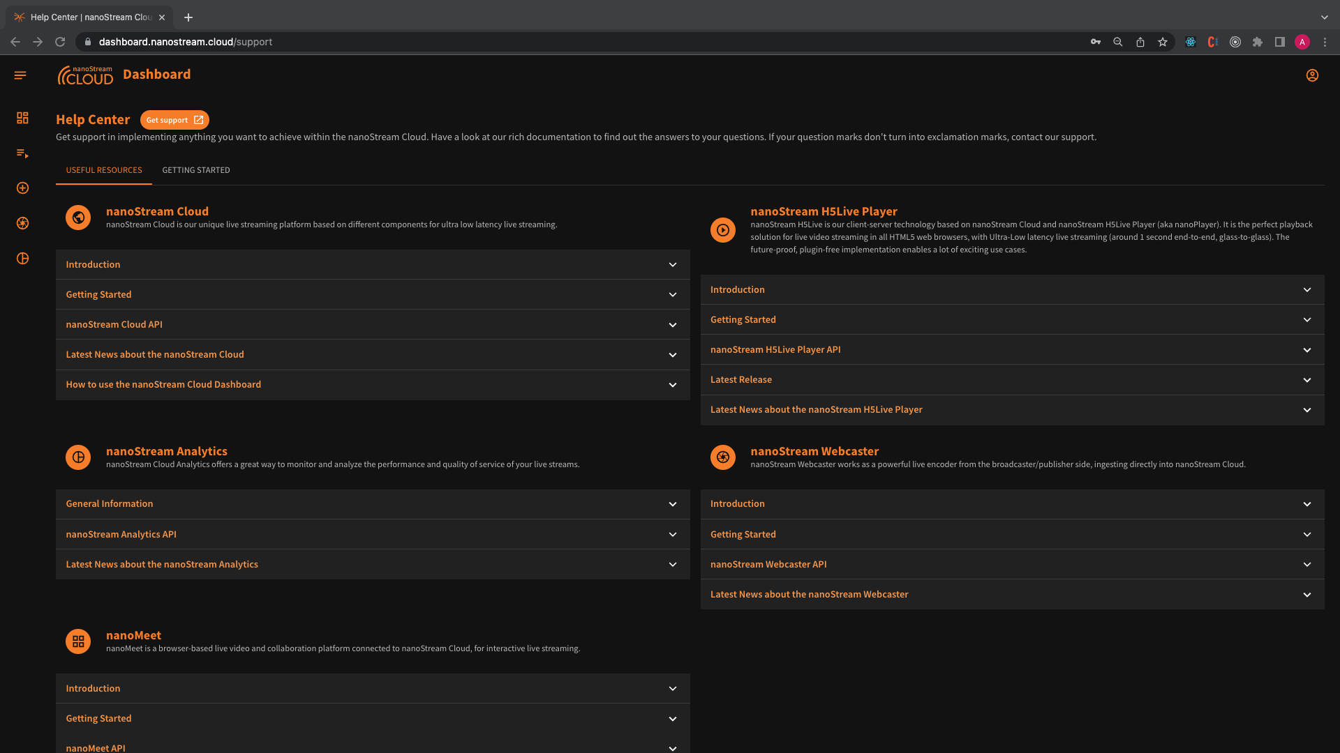Click the nanoStream Webcaster heading
1340x753 pixels.
[x=814, y=451]
